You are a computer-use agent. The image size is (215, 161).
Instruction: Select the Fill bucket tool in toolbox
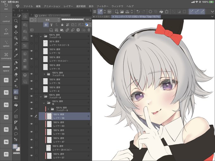(x=16, y=105)
